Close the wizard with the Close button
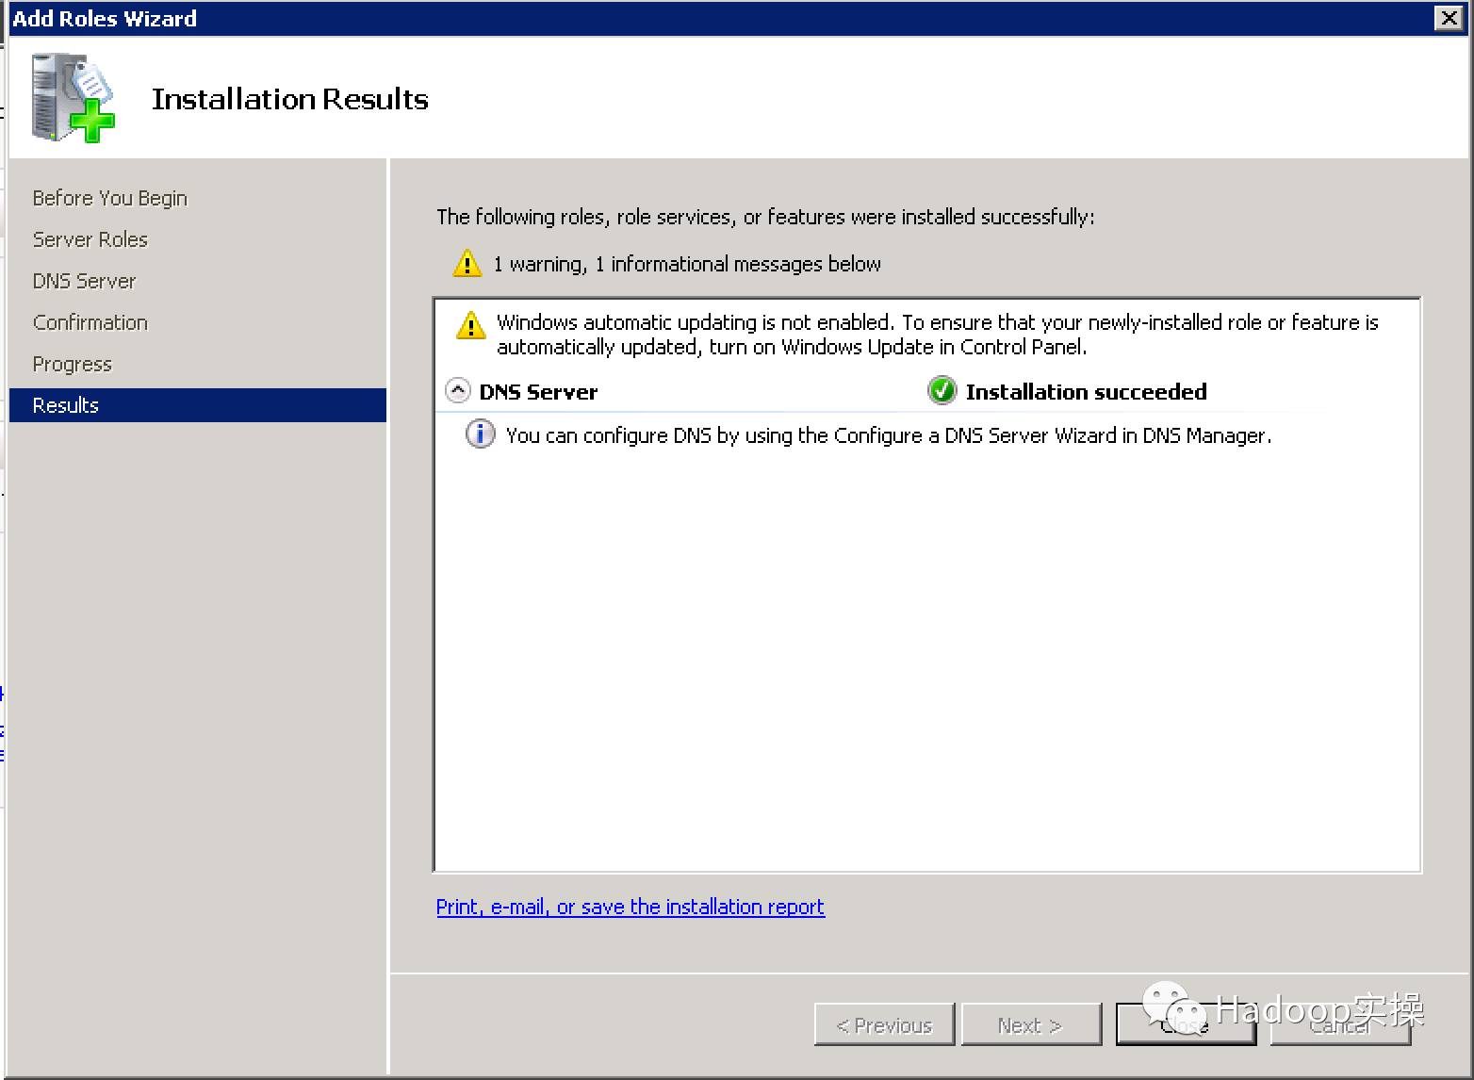This screenshot has width=1474, height=1080. tap(1186, 1024)
